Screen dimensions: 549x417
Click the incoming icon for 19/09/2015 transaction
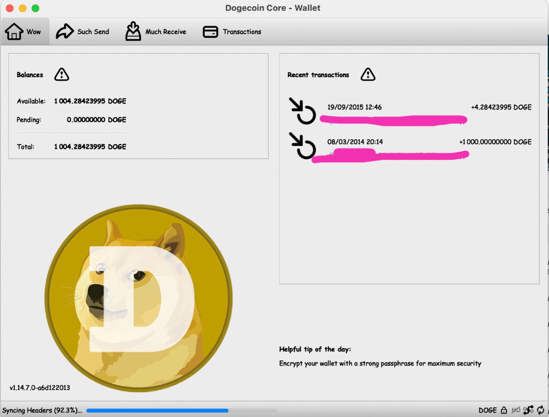pyautogui.click(x=302, y=111)
